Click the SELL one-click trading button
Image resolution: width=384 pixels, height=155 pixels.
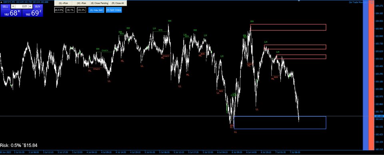[5, 6]
